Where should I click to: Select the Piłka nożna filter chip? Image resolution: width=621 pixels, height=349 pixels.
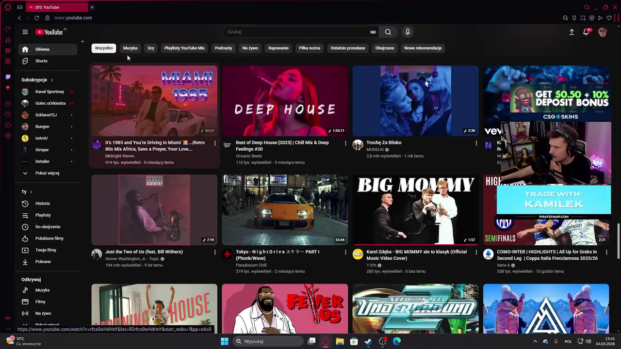click(x=310, y=48)
